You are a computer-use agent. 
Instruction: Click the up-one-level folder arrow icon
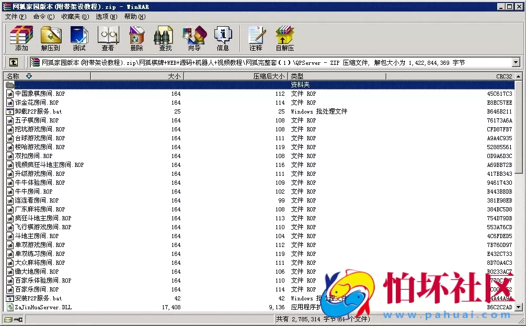[x=13, y=62]
